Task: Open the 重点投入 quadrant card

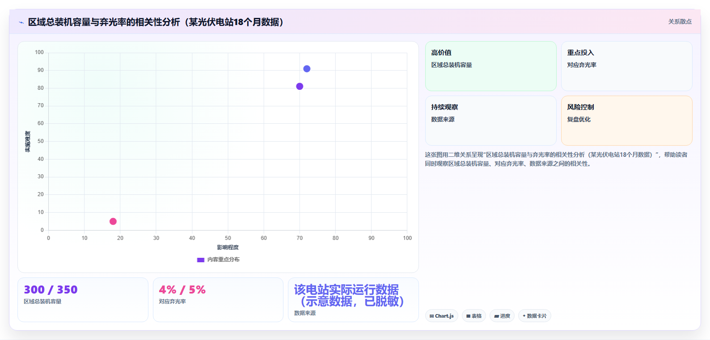Action: tap(627, 66)
